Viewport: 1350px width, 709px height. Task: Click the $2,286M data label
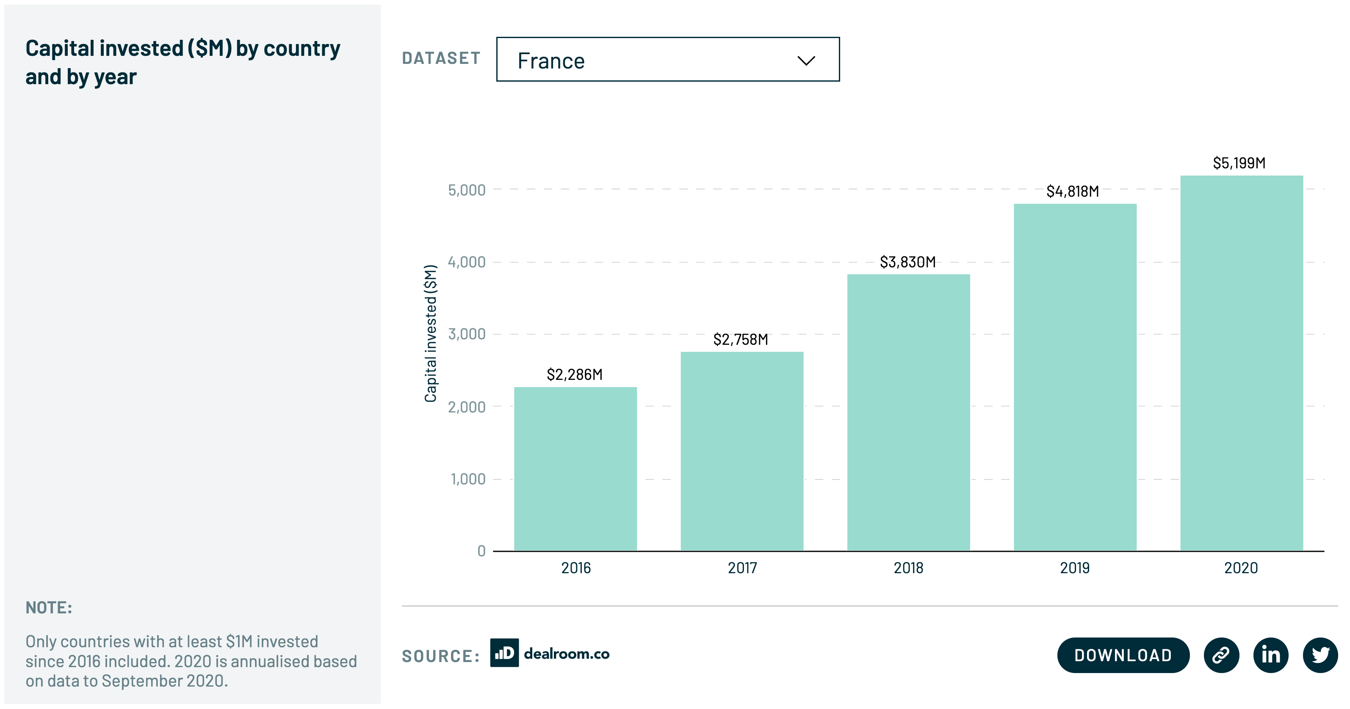tap(574, 375)
